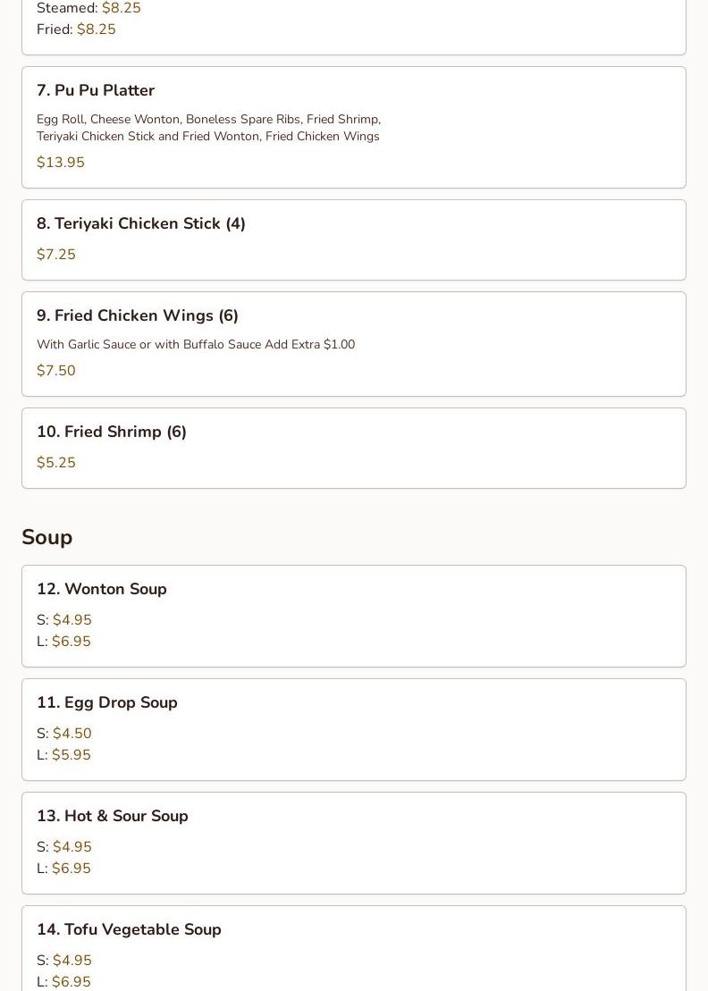Image resolution: width=708 pixels, height=991 pixels.
Task: Open the Wonton Soup menu card
Action: [354, 617]
